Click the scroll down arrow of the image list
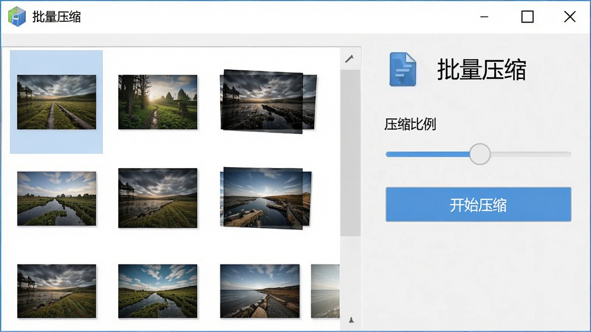 click(351, 320)
